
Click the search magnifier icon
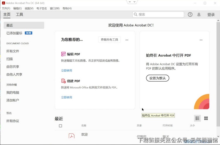(136, 15)
